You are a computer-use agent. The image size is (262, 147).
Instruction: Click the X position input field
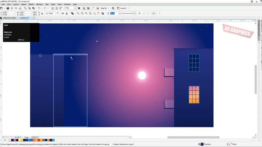pos(9,12)
